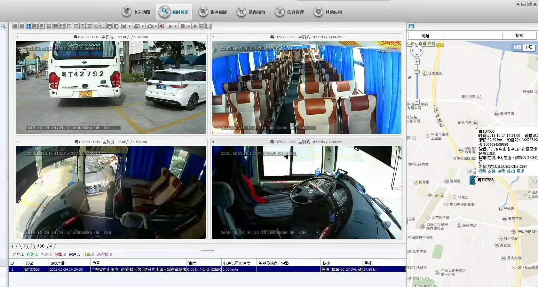Click the zoom-in magnifier in video toolbar
Image resolution: width=538 pixels, height=287 pixels.
[96, 26]
